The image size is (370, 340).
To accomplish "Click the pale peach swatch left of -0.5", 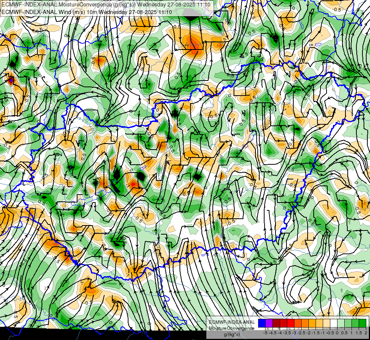I will (326, 323).
